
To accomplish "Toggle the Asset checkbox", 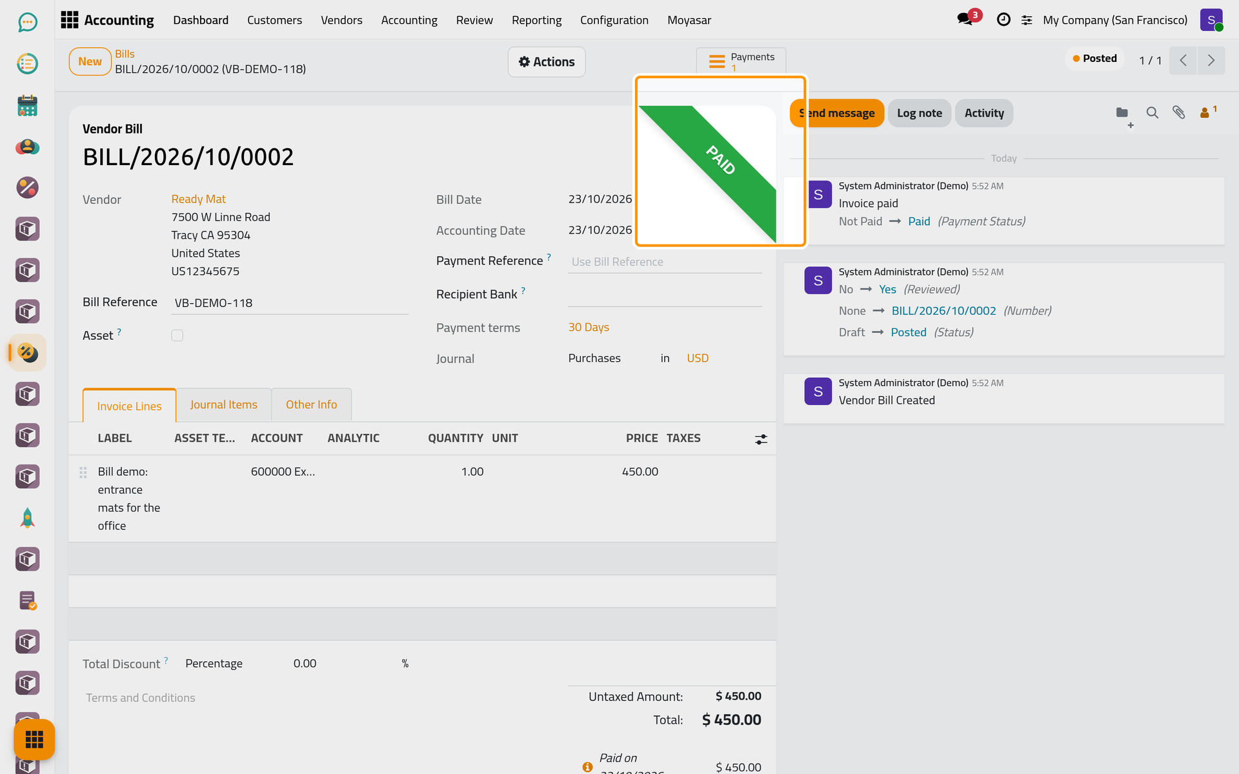I will tap(177, 335).
